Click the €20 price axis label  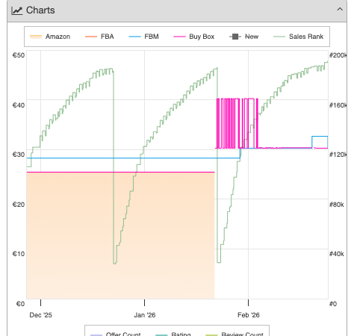click(19, 205)
